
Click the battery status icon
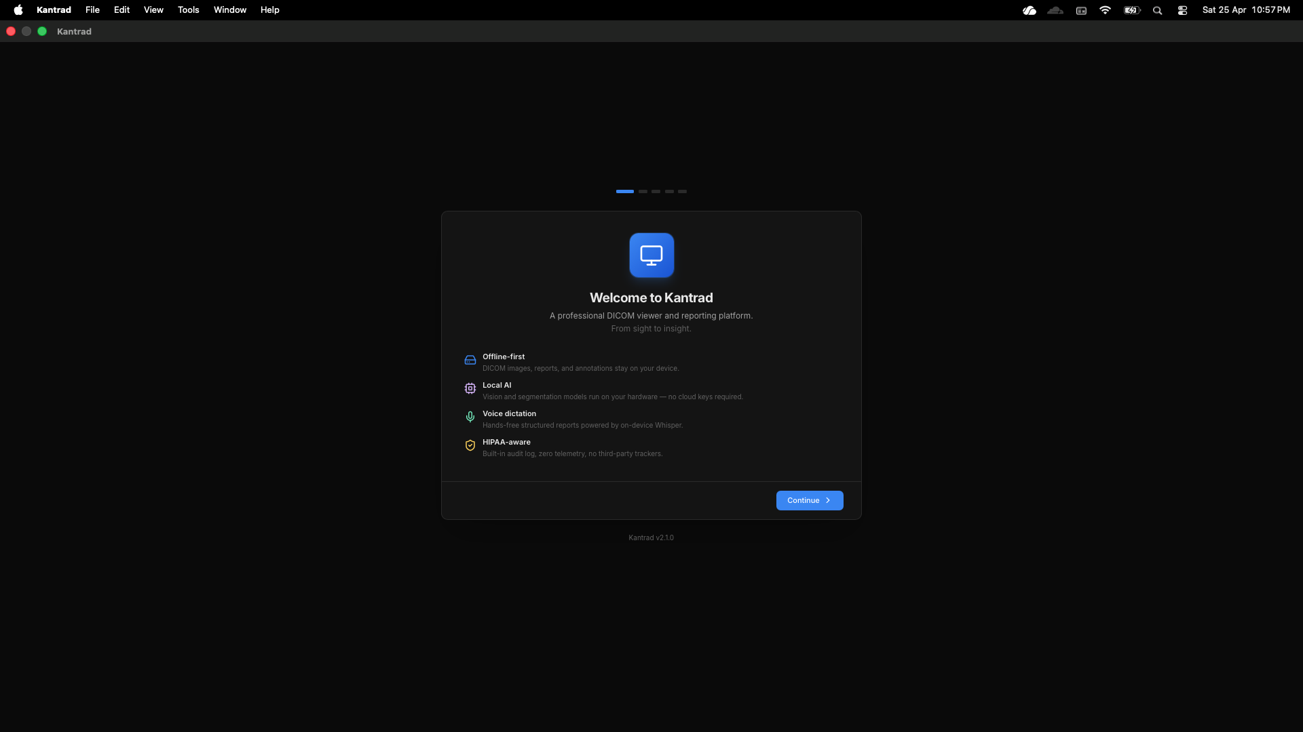(x=1132, y=10)
